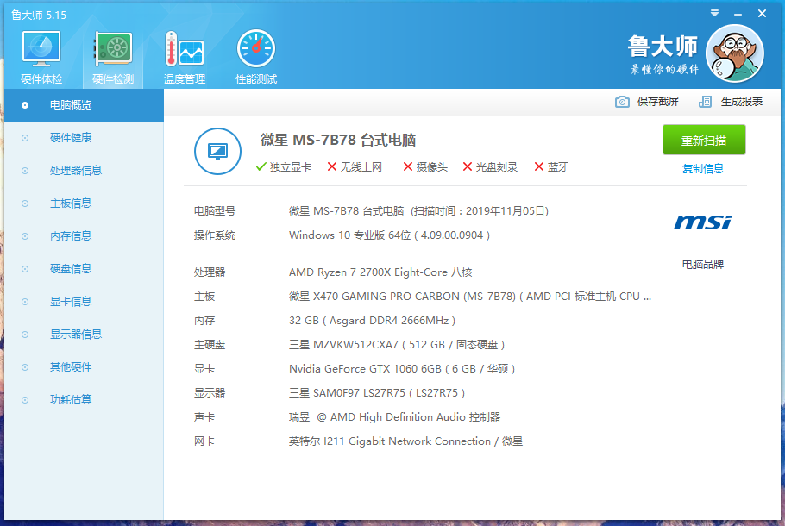Open the title bar dropdown menu arrow
The image size is (785, 526).
[x=714, y=14]
